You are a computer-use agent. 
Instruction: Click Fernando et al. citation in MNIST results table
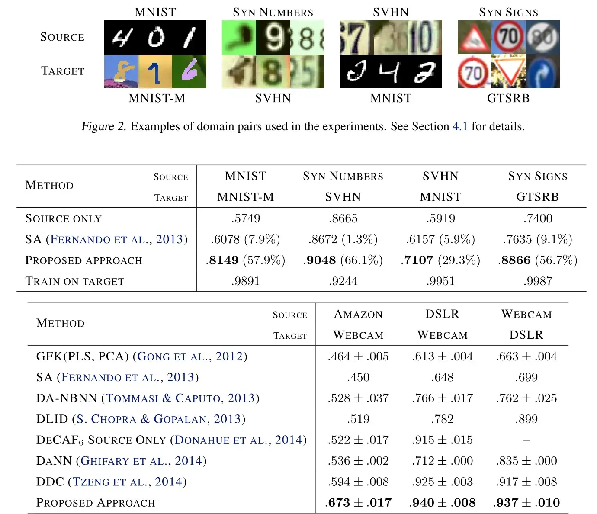coord(116,239)
